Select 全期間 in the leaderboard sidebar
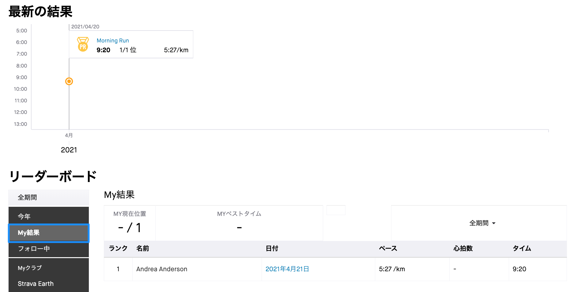Screen dimensions: 574x292 [x=49, y=198]
